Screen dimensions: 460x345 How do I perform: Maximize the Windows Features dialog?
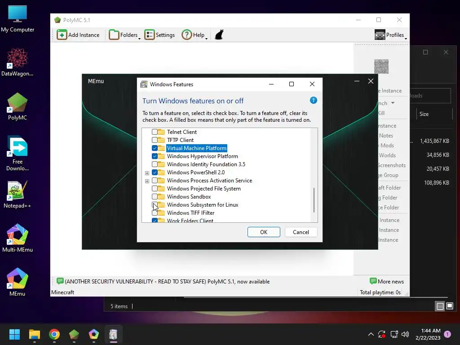click(291, 84)
